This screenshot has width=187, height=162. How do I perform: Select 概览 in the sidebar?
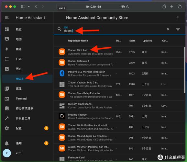27,29
